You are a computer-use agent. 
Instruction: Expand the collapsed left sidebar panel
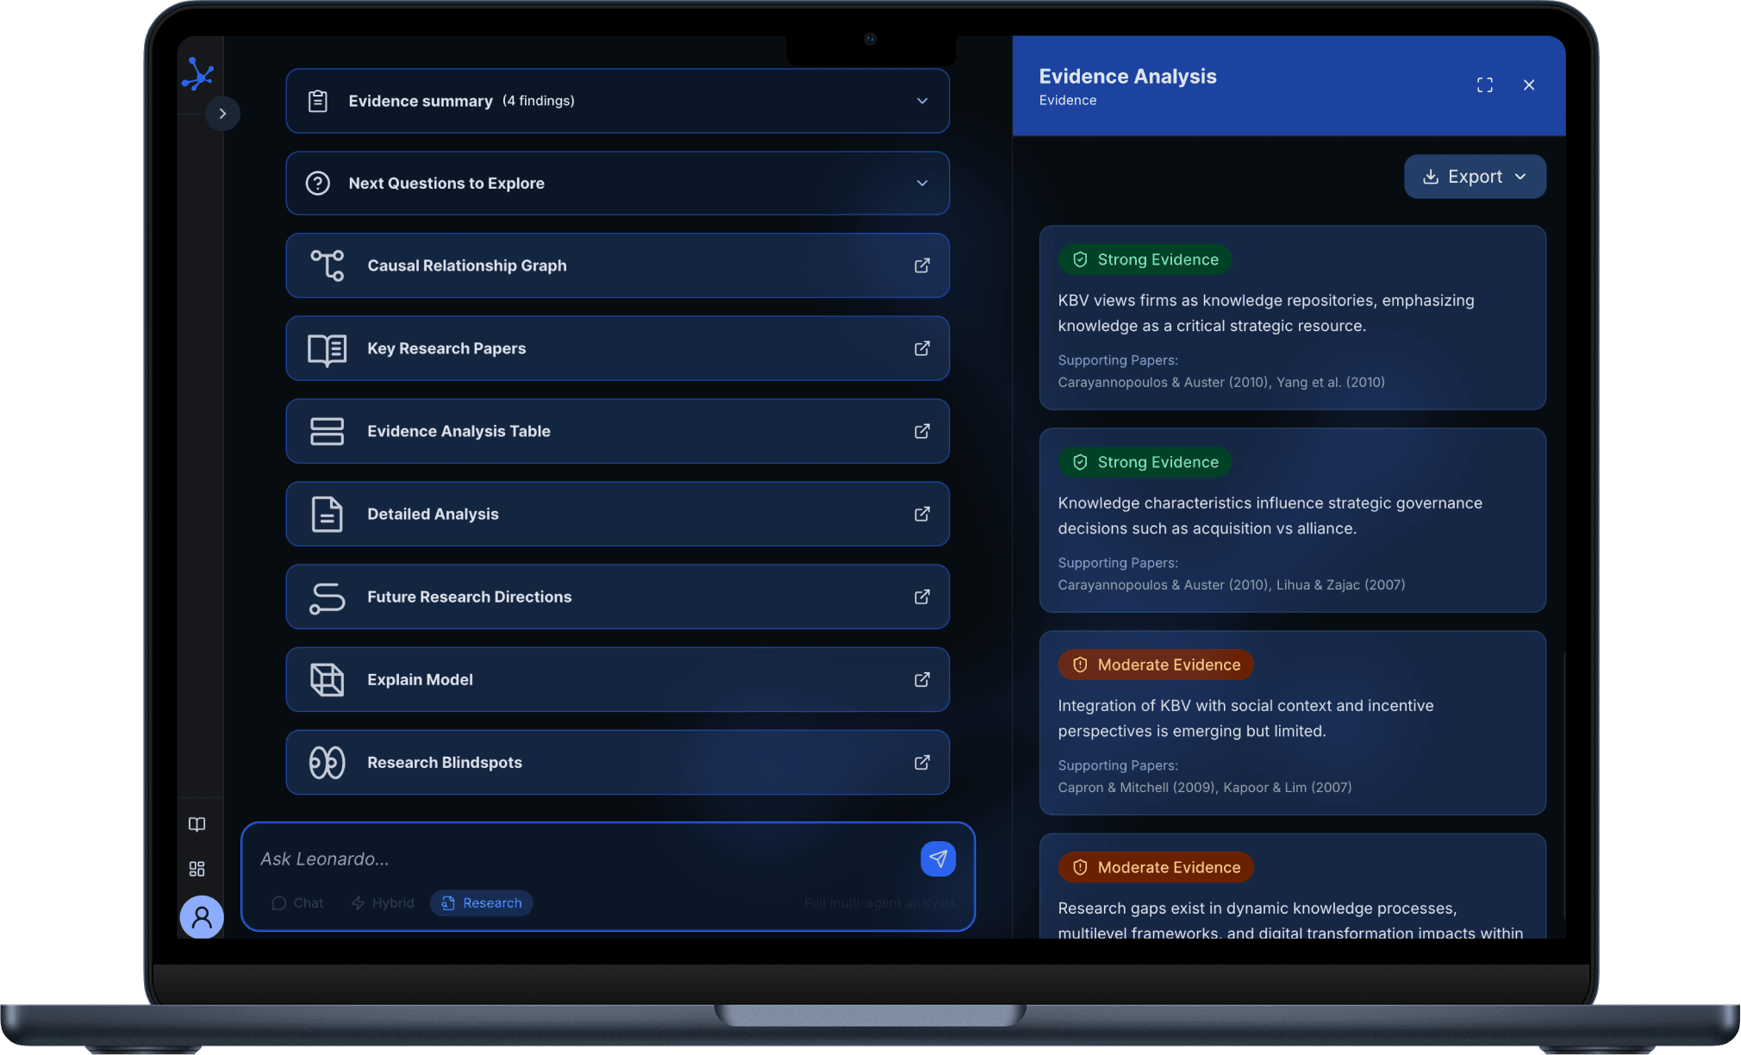tap(223, 113)
